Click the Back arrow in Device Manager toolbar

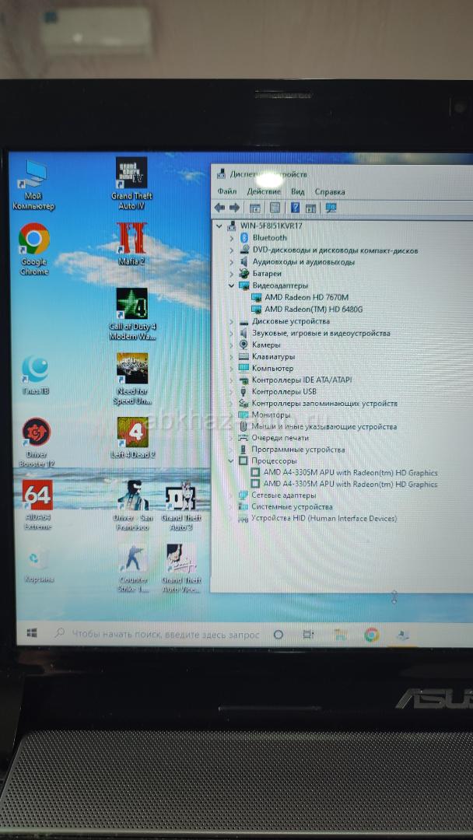coord(219,208)
